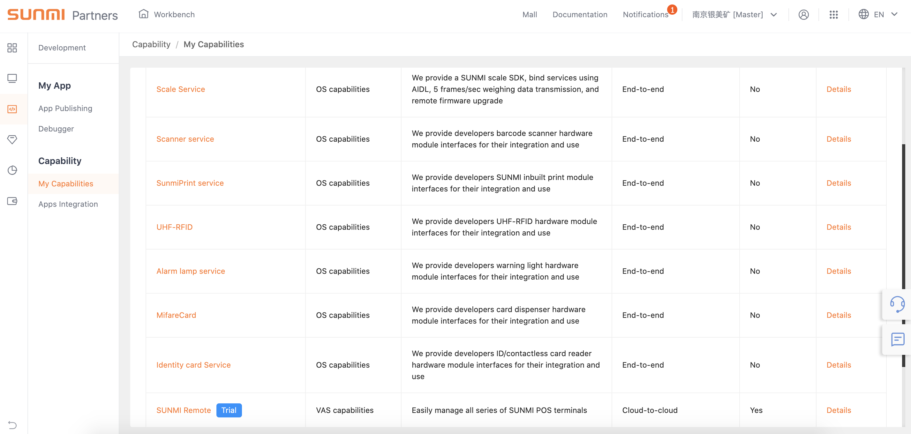This screenshot has width=911, height=434.
Task: Expand the 南京银美矿 [Master] account dropdown
Action: click(x=734, y=14)
